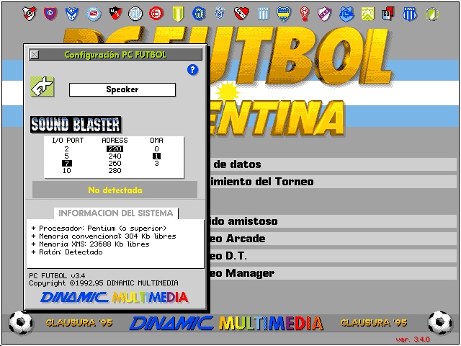The height and width of the screenshot is (346, 461).
Task: Choose the Independiente red CAI crest
Action: (241, 14)
